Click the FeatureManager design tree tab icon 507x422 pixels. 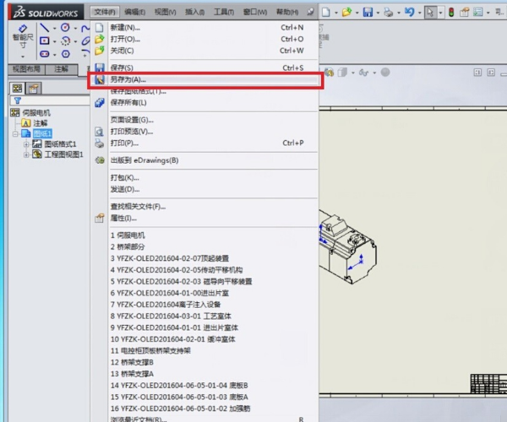click(16, 88)
